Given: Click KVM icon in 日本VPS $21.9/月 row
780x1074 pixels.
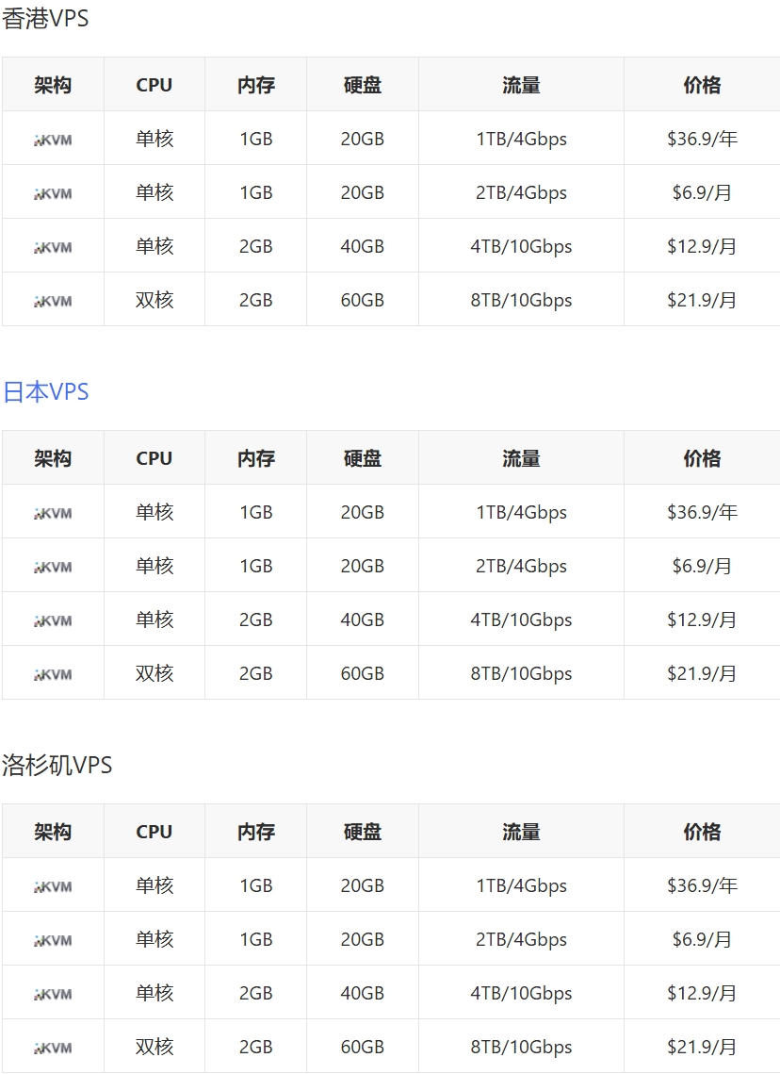Looking at the screenshot, I should click(x=53, y=675).
